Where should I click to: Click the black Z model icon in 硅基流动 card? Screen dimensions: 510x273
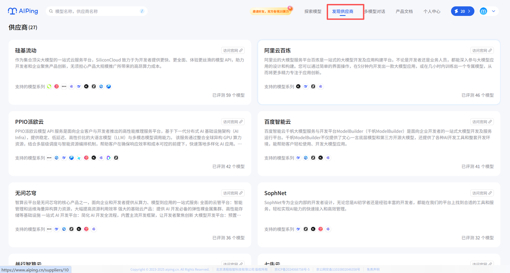[94, 86]
